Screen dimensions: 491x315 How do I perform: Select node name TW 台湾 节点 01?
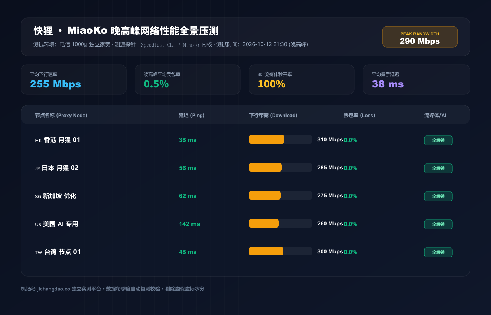click(58, 252)
